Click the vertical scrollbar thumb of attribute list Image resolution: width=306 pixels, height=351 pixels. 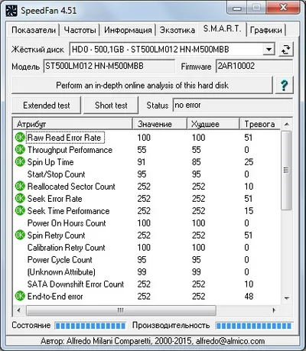click(x=286, y=171)
